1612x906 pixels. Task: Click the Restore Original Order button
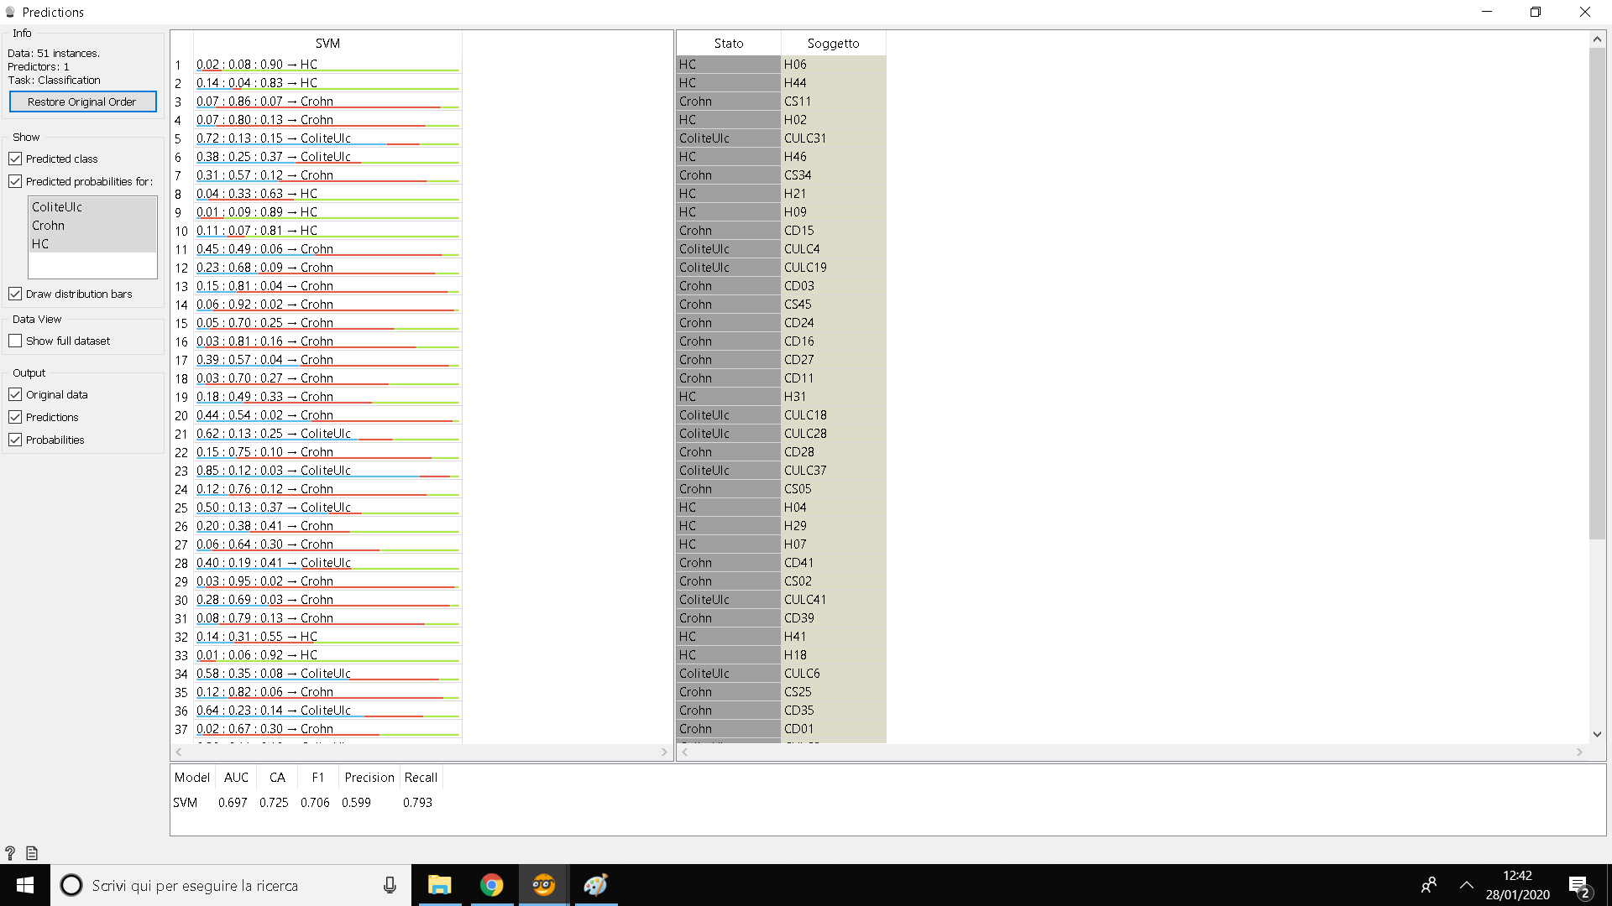click(x=82, y=102)
